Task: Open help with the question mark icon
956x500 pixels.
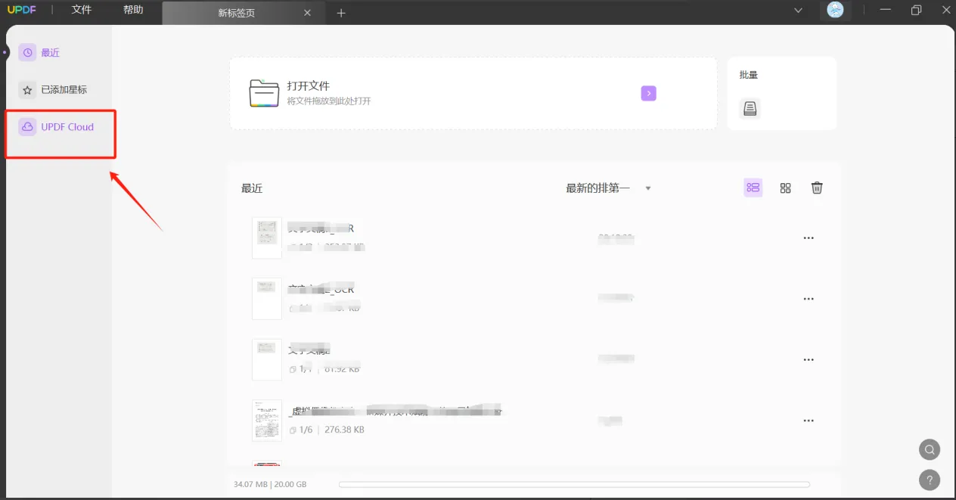Action: click(930, 480)
